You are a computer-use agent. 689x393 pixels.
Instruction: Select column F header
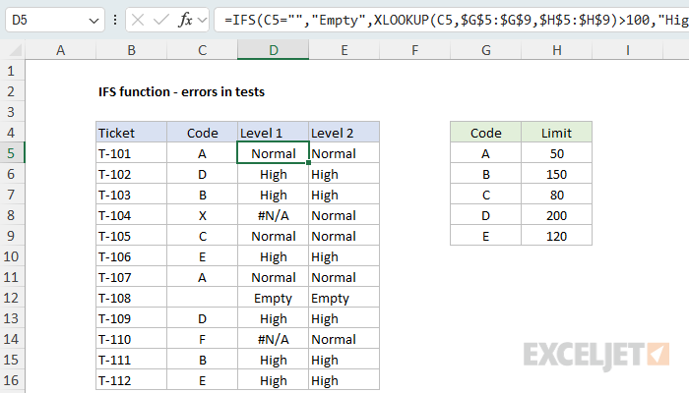(414, 50)
